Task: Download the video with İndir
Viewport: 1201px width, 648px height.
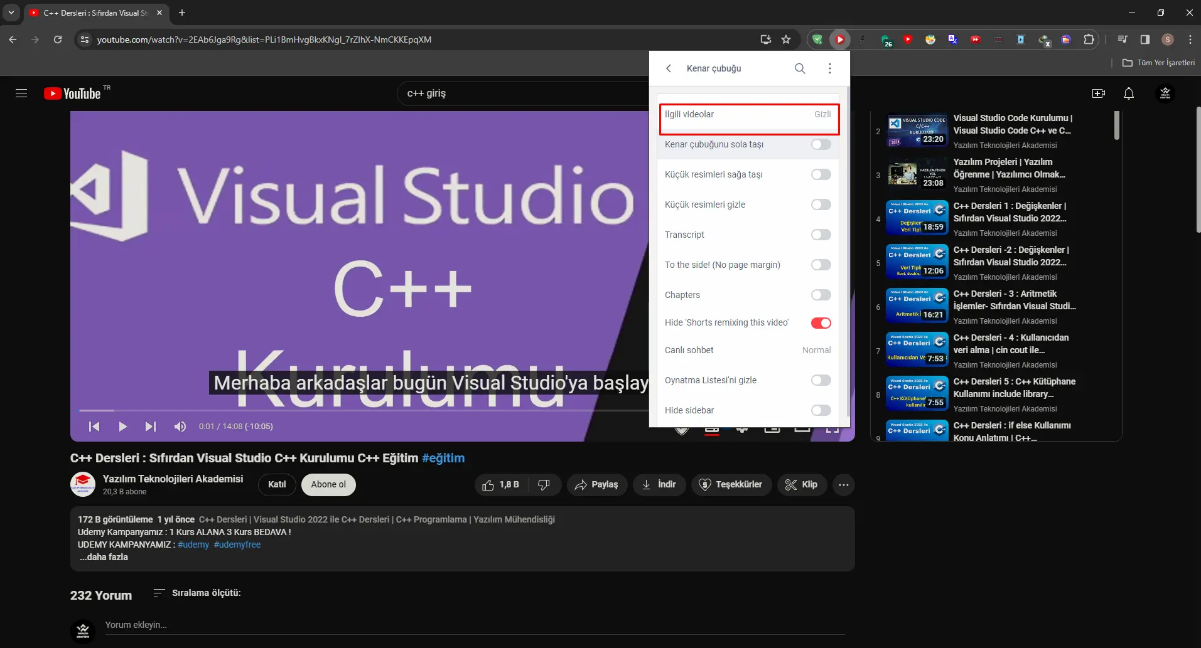Action: click(x=659, y=485)
